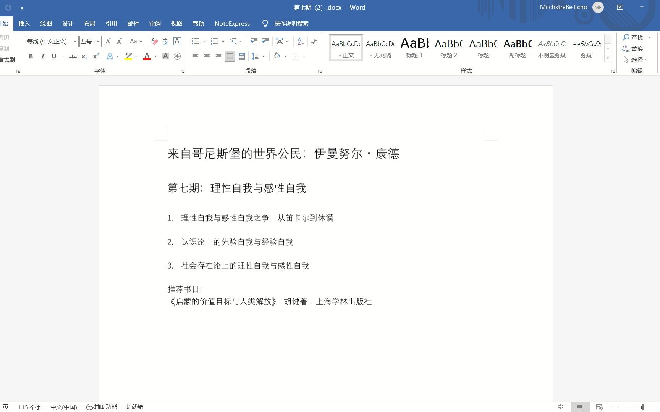Expand highlight color dropdown arrow
This screenshot has width=660, height=412.
[137, 56]
